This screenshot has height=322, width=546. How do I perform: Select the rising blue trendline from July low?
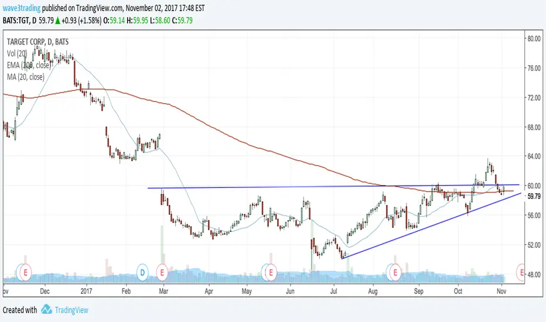pos(431,226)
